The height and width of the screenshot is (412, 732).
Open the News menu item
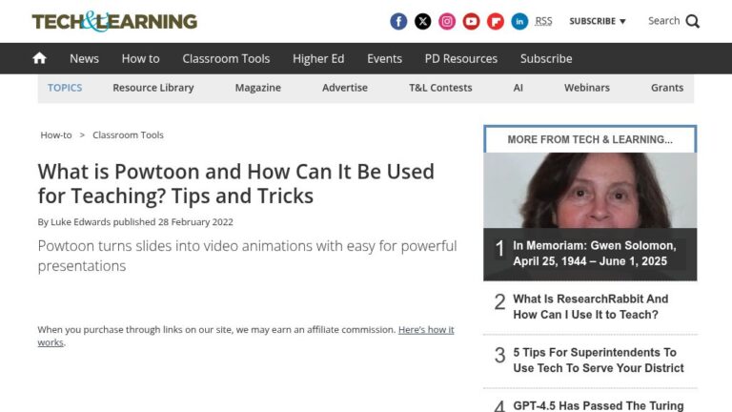click(84, 58)
